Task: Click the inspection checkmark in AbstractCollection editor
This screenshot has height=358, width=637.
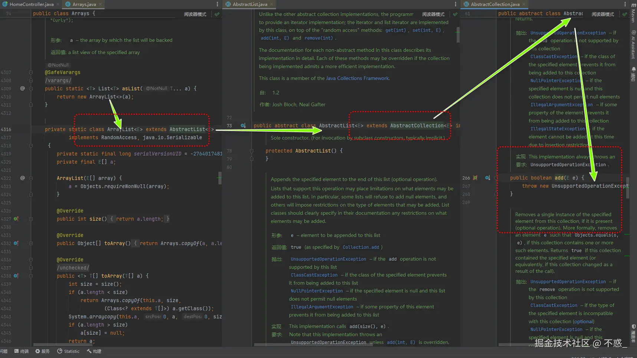Action: 625,14
